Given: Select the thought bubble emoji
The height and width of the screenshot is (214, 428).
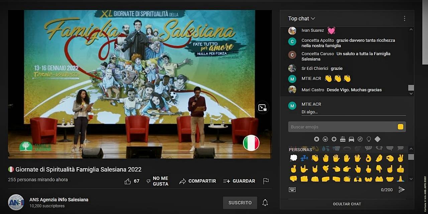Looking at the screenshot, I should (293, 158).
